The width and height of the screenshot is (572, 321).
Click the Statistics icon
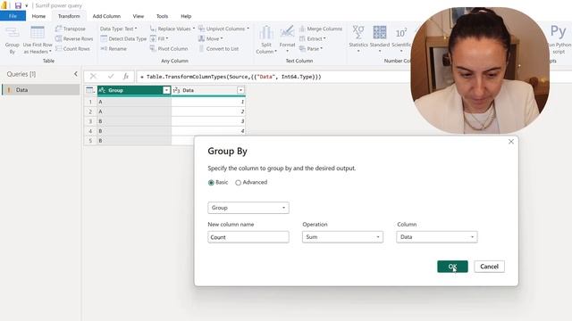358,32
